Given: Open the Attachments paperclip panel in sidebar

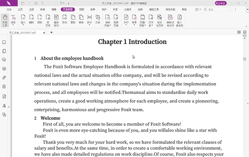Looking at the screenshot, I should pyautogui.click(x=4, y=77).
